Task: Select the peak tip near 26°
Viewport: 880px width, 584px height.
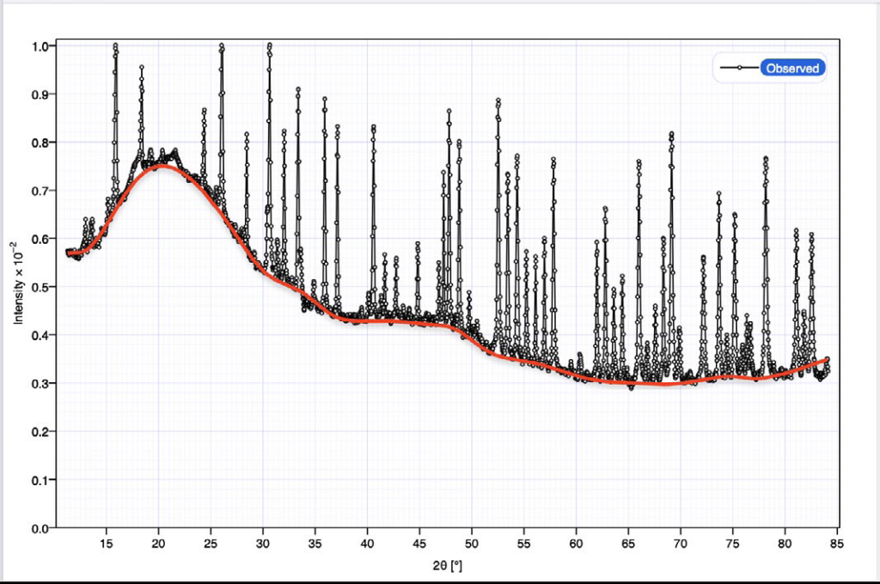Action: [x=222, y=46]
